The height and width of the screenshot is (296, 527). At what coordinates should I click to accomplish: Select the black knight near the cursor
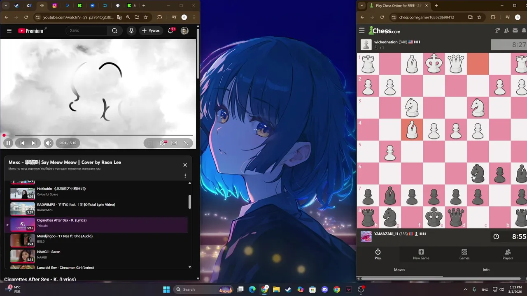click(x=478, y=173)
